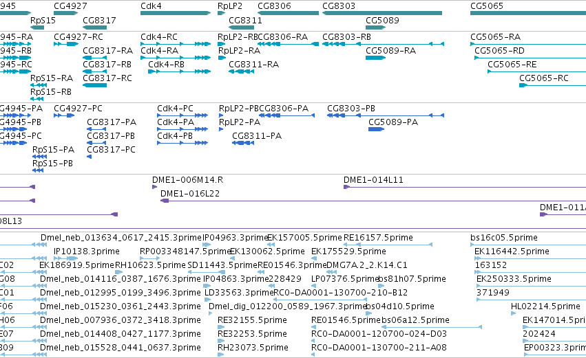The height and width of the screenshot is (358, 586).
Task: Choose EST RH23073.5prime
Action: click(x=253, y=348)
